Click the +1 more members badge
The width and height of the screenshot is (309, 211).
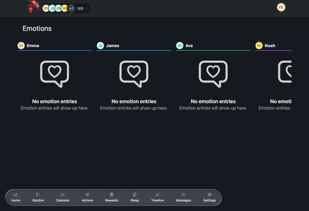(71, 8)
